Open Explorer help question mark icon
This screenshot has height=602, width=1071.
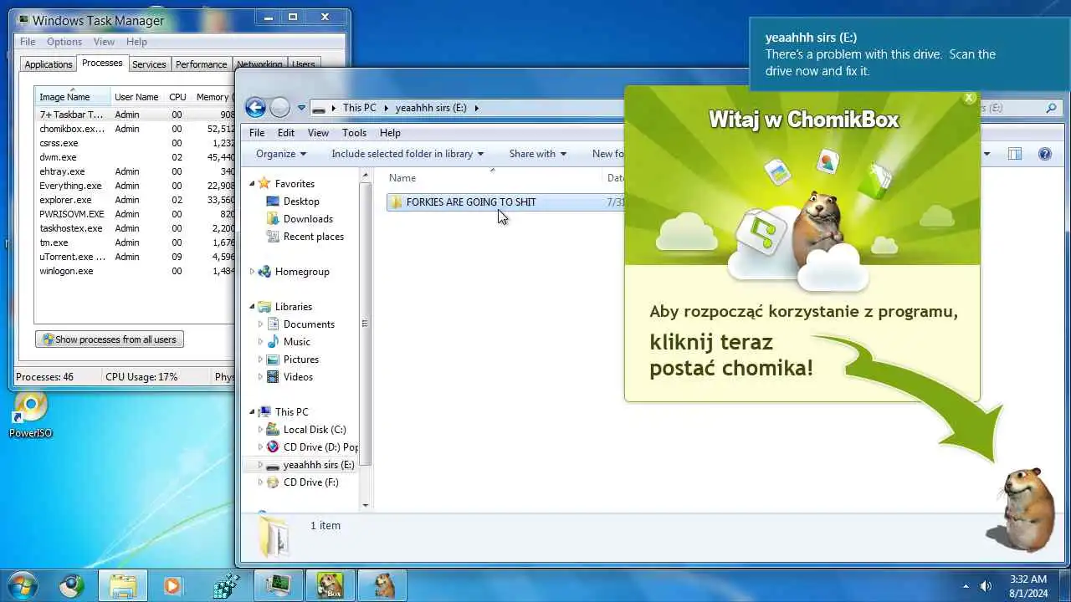1044,154
